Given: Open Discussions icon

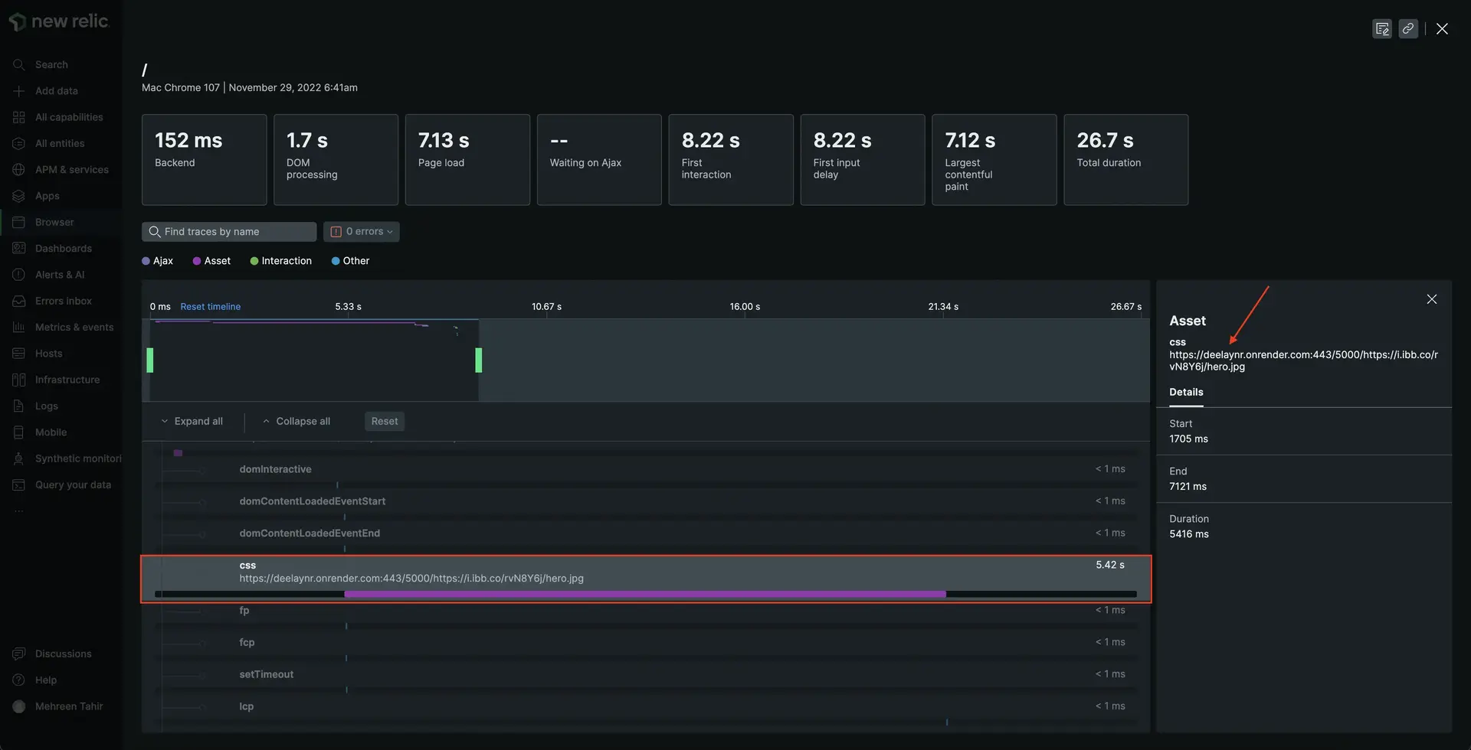Looking at the screenshot, I should coord(19,654).
